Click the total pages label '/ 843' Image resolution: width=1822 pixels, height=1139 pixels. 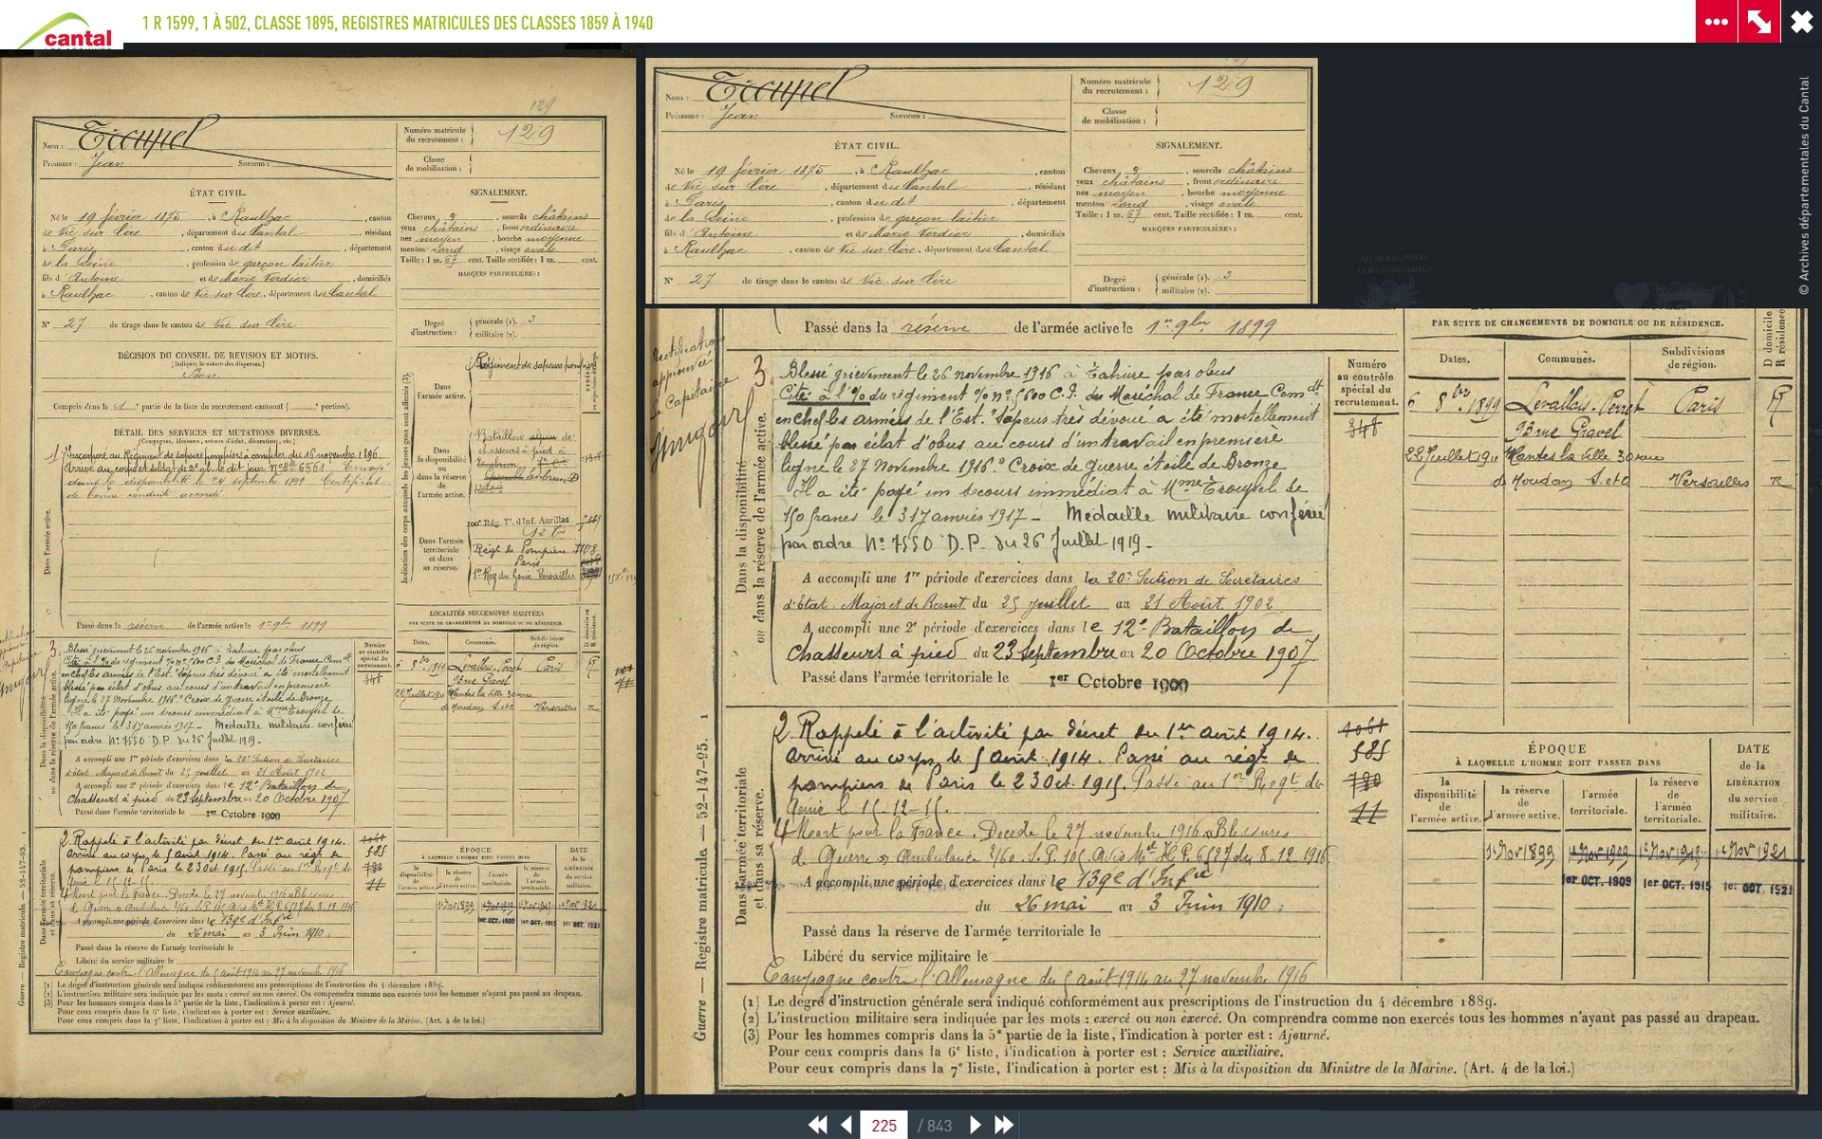point(935,1126)
